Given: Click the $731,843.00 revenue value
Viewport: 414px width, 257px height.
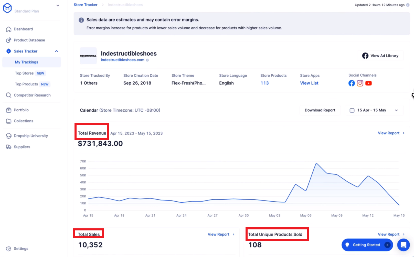Looking at the screenshot, I should pos(100,144).
